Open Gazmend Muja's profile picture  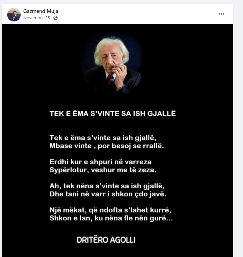point(14,15)
